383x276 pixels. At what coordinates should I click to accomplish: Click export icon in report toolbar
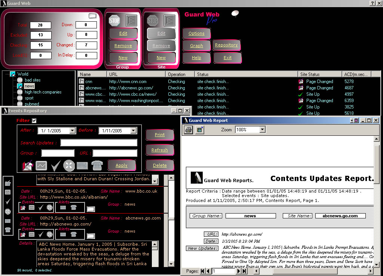tap(200, 130)
